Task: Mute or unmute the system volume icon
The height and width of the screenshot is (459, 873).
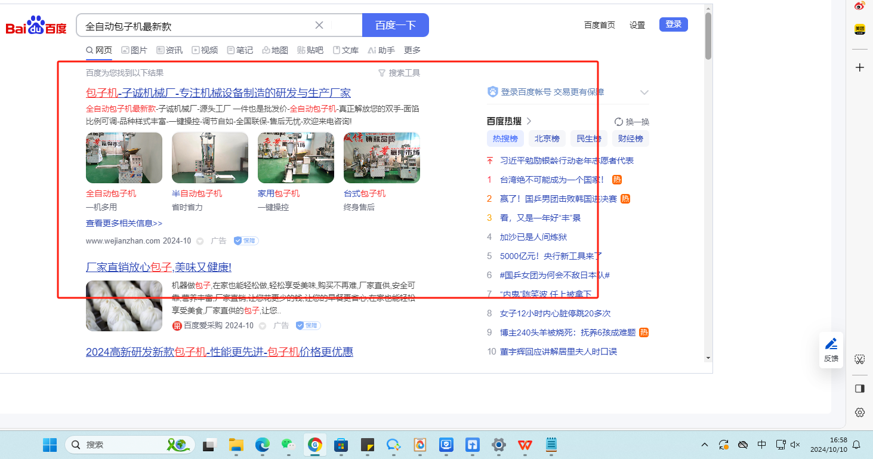Action: [x=795, y=445]
